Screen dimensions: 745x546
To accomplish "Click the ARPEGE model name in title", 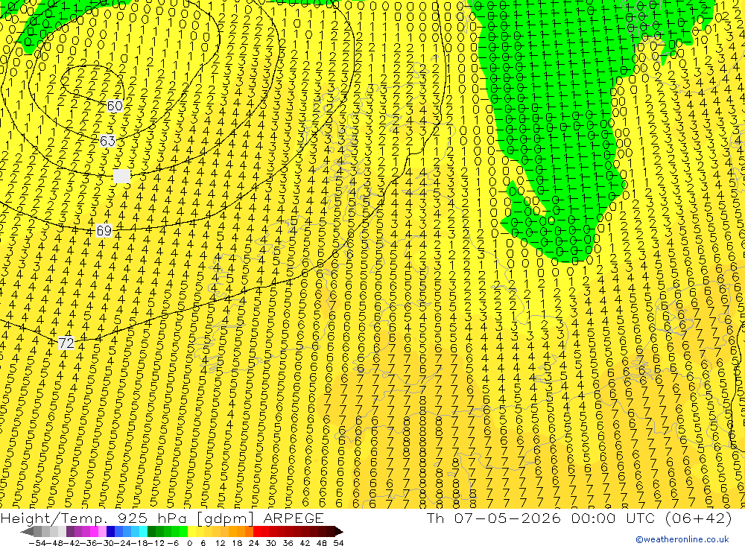I will tap(293, 518).
